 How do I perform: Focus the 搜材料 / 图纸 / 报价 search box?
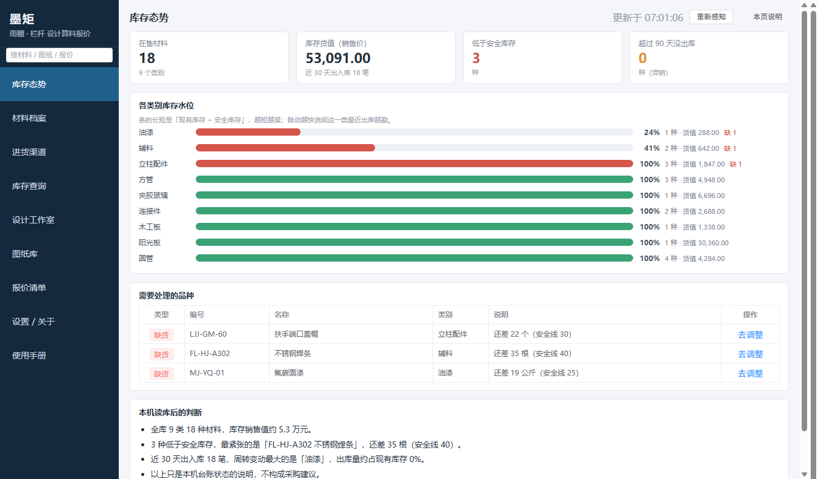coord(59,55)
